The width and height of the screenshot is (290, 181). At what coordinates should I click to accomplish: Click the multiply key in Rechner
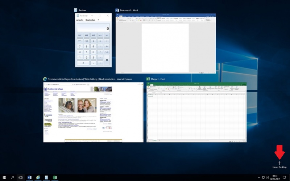(x=100, y=52)
